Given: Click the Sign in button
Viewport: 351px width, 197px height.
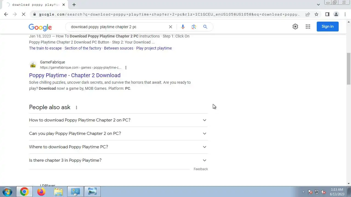Looking at the screenshot, I should coord(328,27).
